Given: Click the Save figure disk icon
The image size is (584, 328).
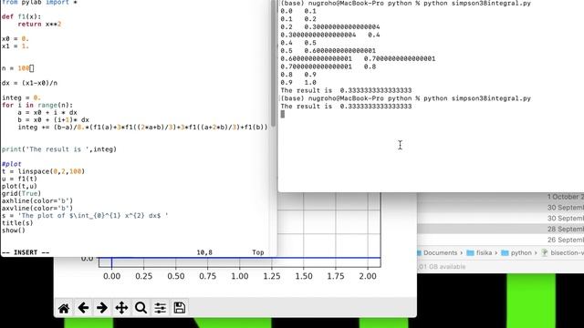Looking at the screenshot, I should coord(180,308).
